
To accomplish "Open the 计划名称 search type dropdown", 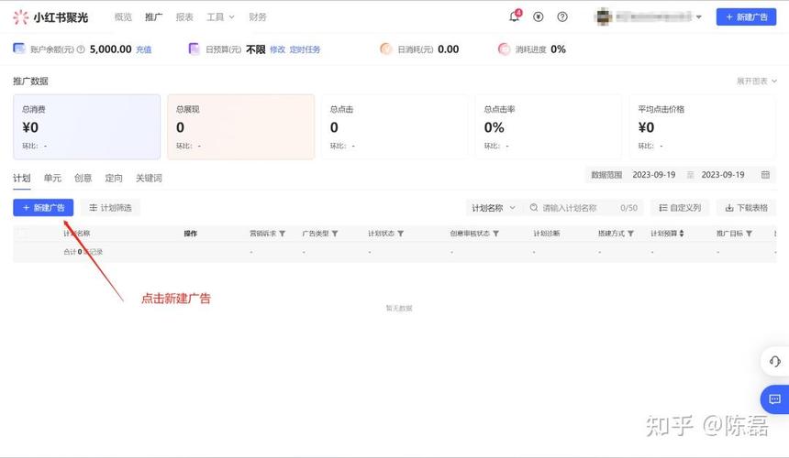I will (x=494, y=208).
